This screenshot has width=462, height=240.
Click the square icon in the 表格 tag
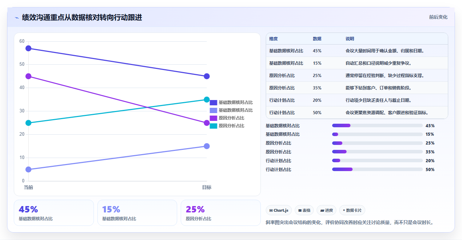300,210
